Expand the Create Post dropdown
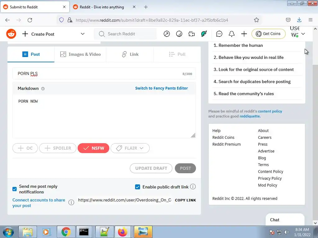 (x=83, y=34)
